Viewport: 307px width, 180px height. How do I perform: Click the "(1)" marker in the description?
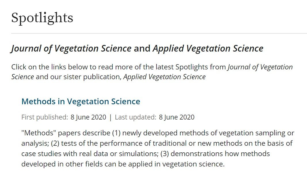pos(116,133)
